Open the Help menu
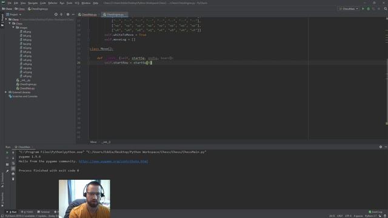 point(96,3)
